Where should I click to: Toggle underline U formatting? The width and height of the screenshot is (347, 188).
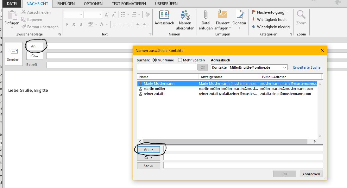pos(81,24)
